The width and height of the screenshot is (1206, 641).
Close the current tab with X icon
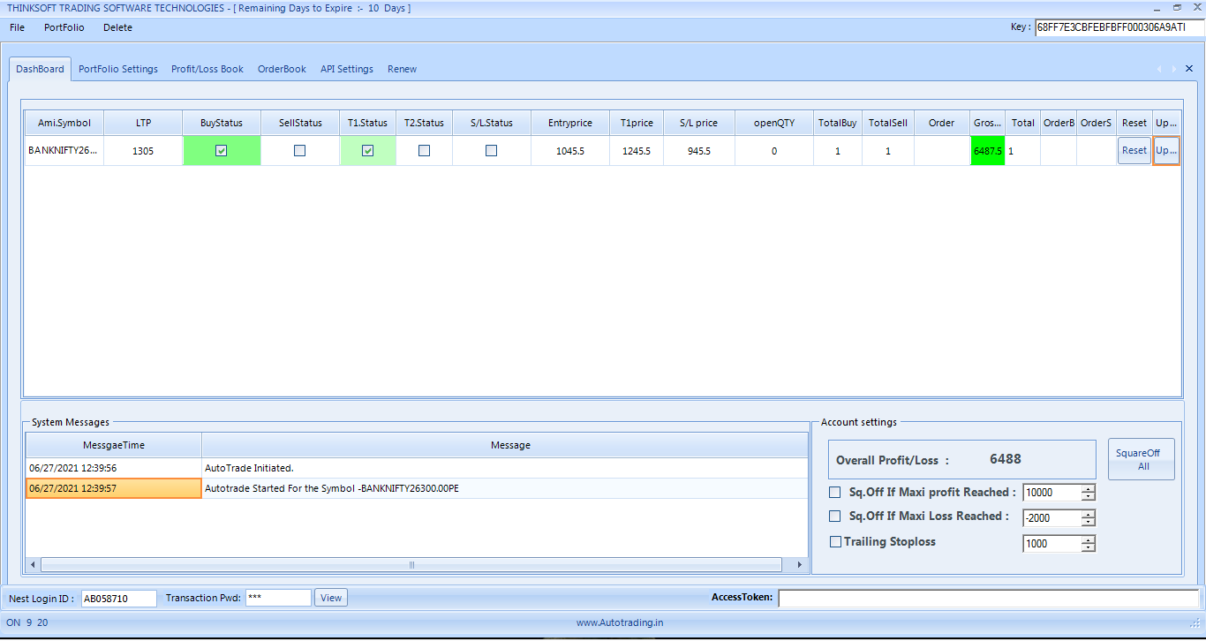[x=1189, y=69]
